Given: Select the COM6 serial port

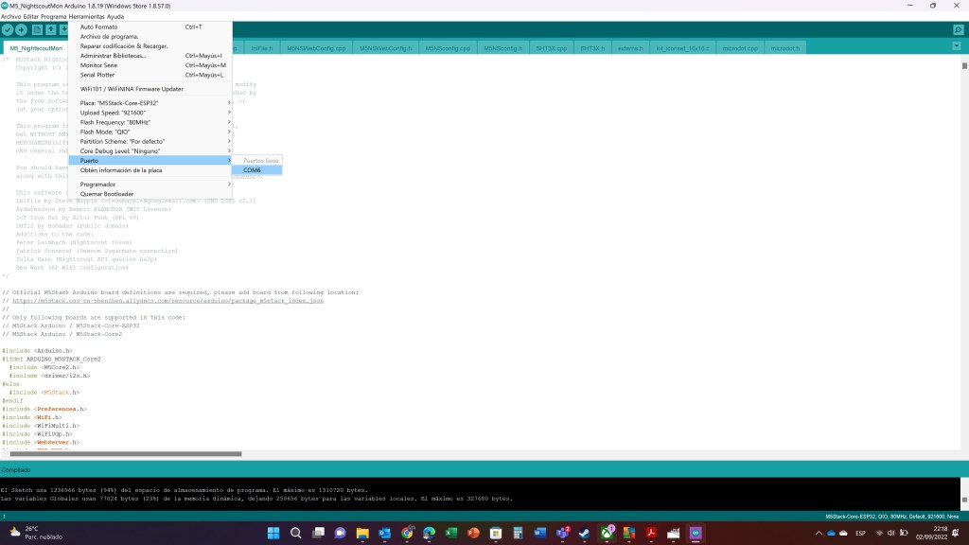Looking at the screenshot, I should pos(251,170).
